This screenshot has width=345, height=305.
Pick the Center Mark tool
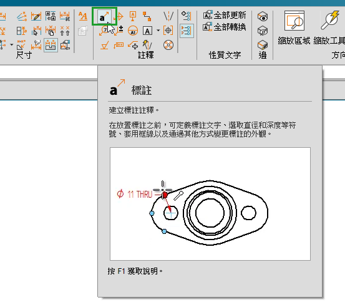pyautogui.click(x=168, y=31)
